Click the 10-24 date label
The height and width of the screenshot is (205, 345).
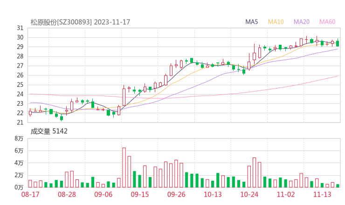(x=249, y=194)
